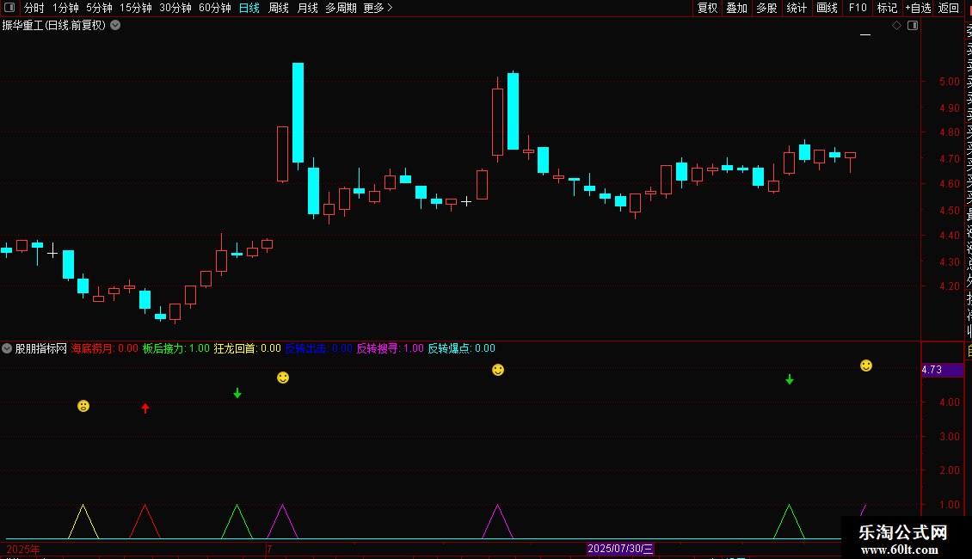
Task: Switch to 月线 monthly chart
Action: pos(307,8)
